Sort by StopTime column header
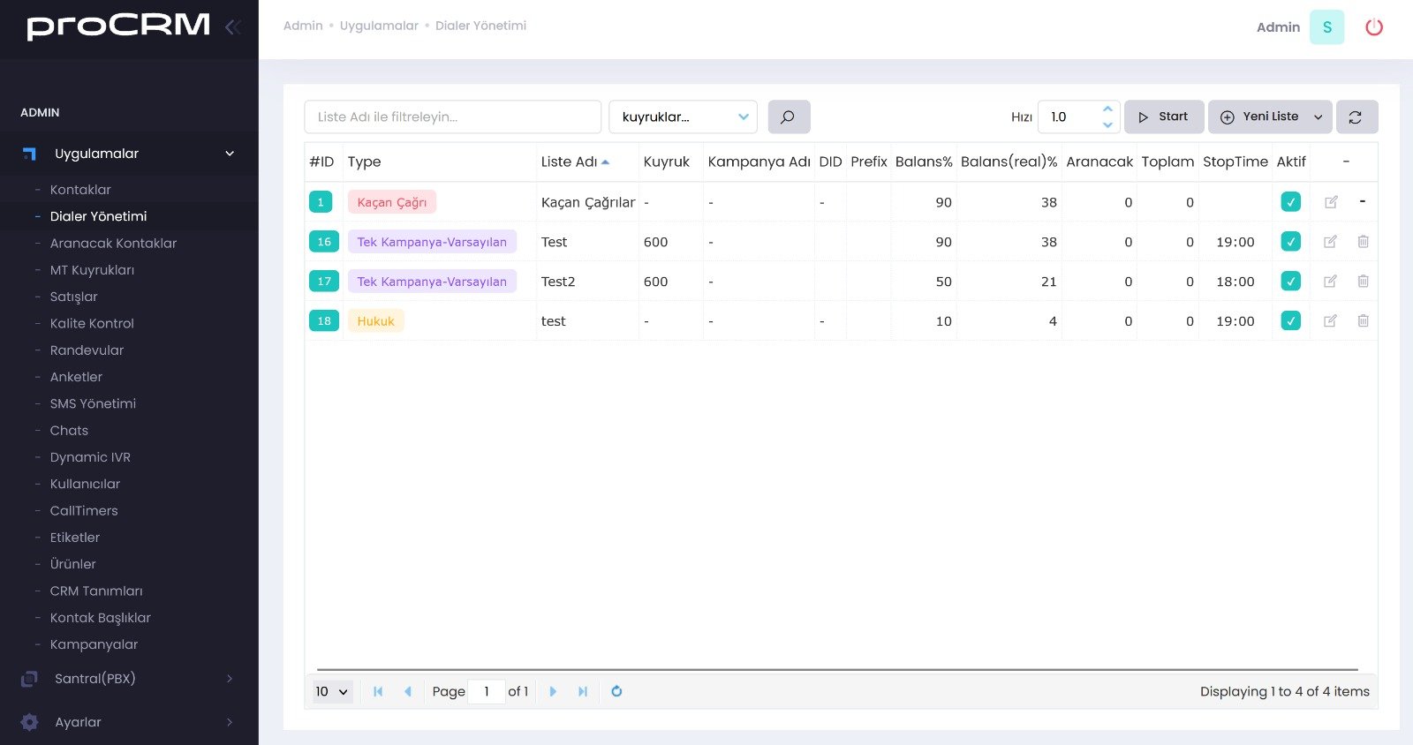The width and height of the screenshot is (1413, 745). click(x=1235, y=162)
